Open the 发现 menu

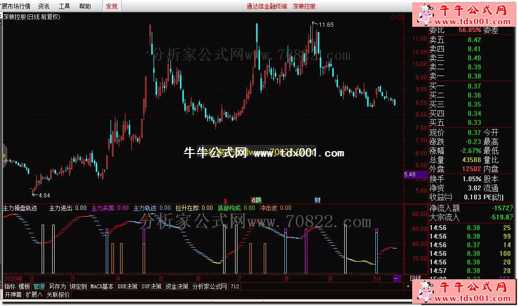(x=112, y=6)
